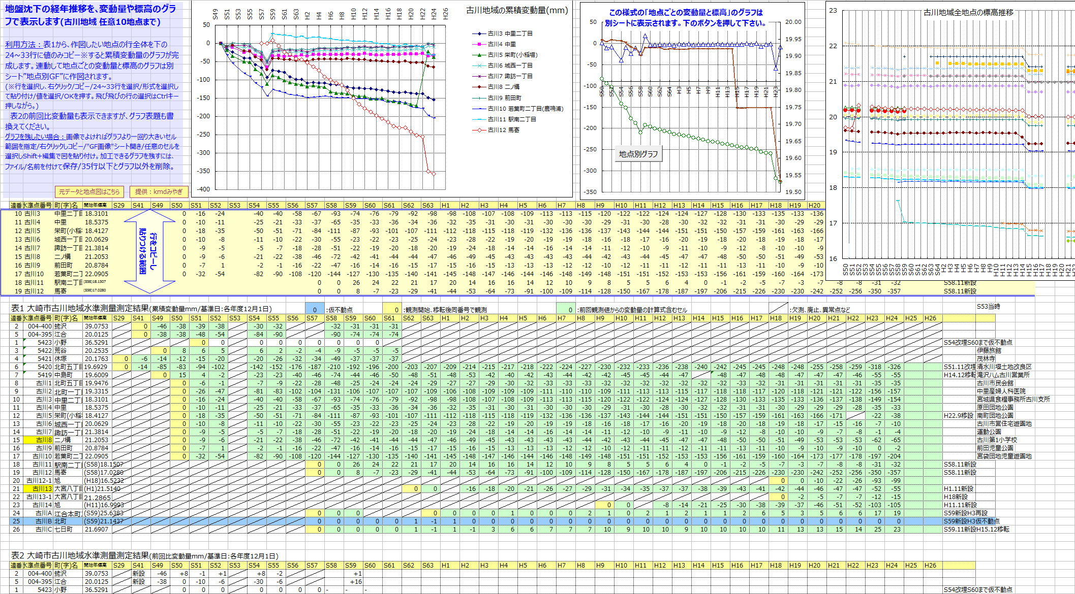Select legend entry 古川5 栄町(小稲場)
The height and width of the screenshot is (594, 1075).
pos(505,55)
